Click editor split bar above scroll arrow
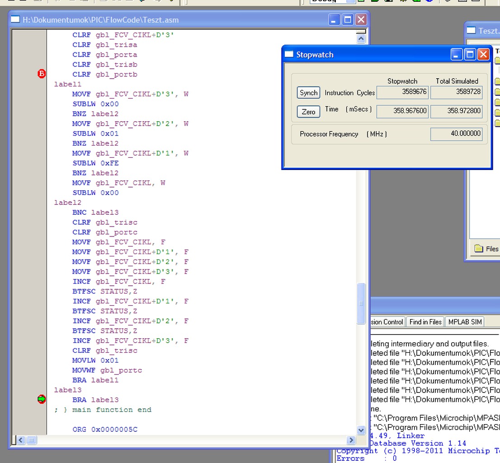The image size is (500, 463). click(361, 32)
